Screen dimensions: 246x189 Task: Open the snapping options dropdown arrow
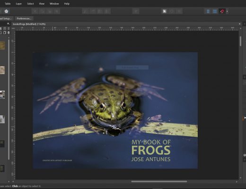[227, 11]
